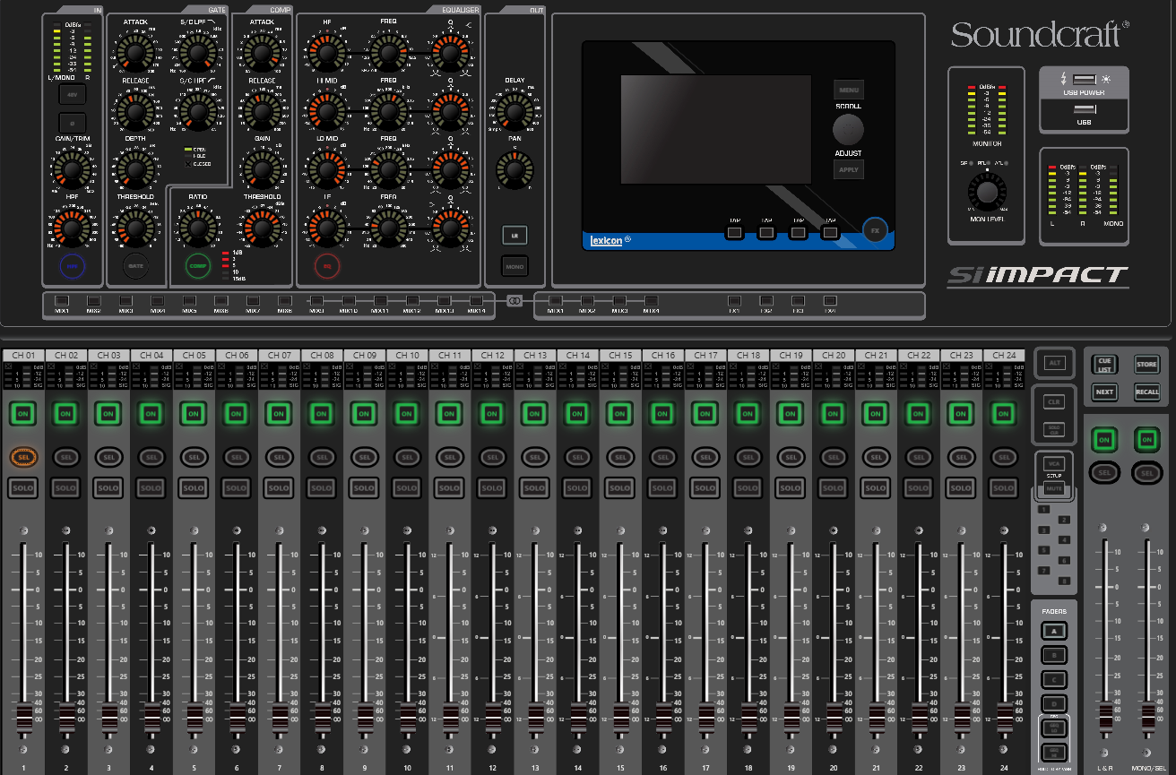Select the MIX9 bus button
Viewport: 1176px width, 775px height.
click(x=316, y=300)
